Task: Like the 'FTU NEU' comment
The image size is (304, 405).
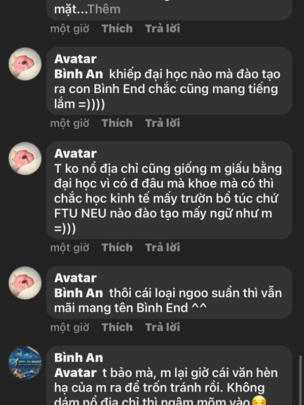Action: point(117,248)
